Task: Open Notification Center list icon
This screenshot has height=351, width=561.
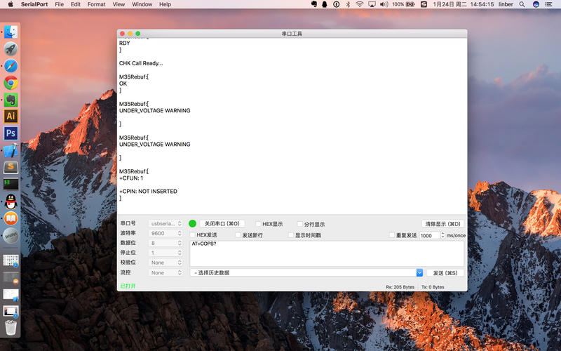Action: [548, 4]
